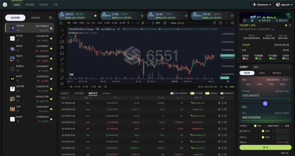Take a chart snapshot with camera icon
This screenshot has width=295, height=156.
pyautogui.click(x=232, y=23)
